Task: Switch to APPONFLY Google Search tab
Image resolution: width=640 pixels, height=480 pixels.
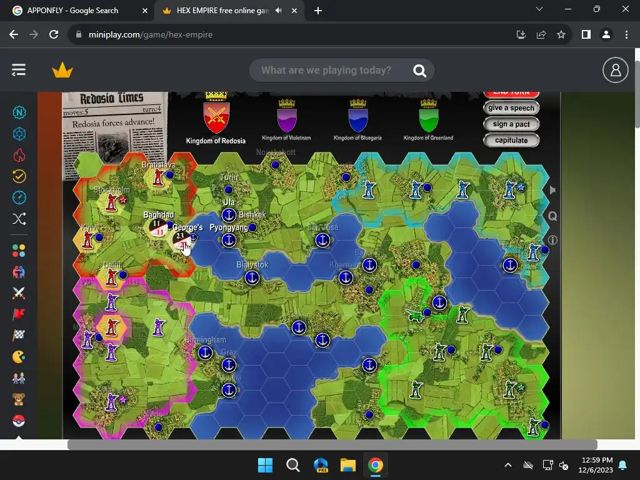Action: pos(77,11)
